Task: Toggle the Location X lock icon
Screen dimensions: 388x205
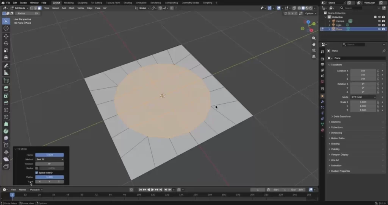Action: click(x=378, y=71)
